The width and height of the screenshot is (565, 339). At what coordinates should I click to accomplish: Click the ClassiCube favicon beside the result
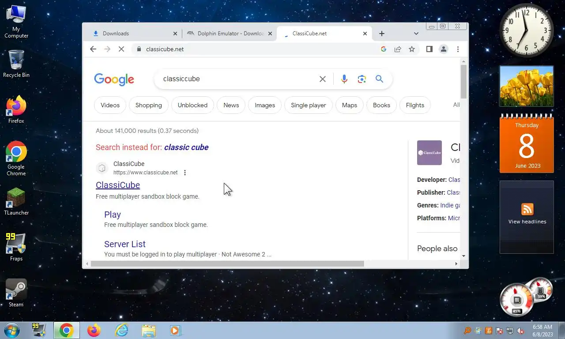tap(102, 168)
